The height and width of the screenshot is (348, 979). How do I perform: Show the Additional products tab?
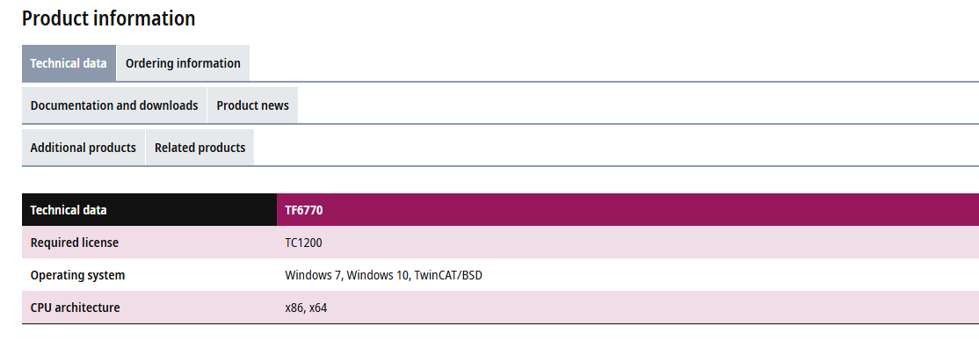click(x=83, y=148)
